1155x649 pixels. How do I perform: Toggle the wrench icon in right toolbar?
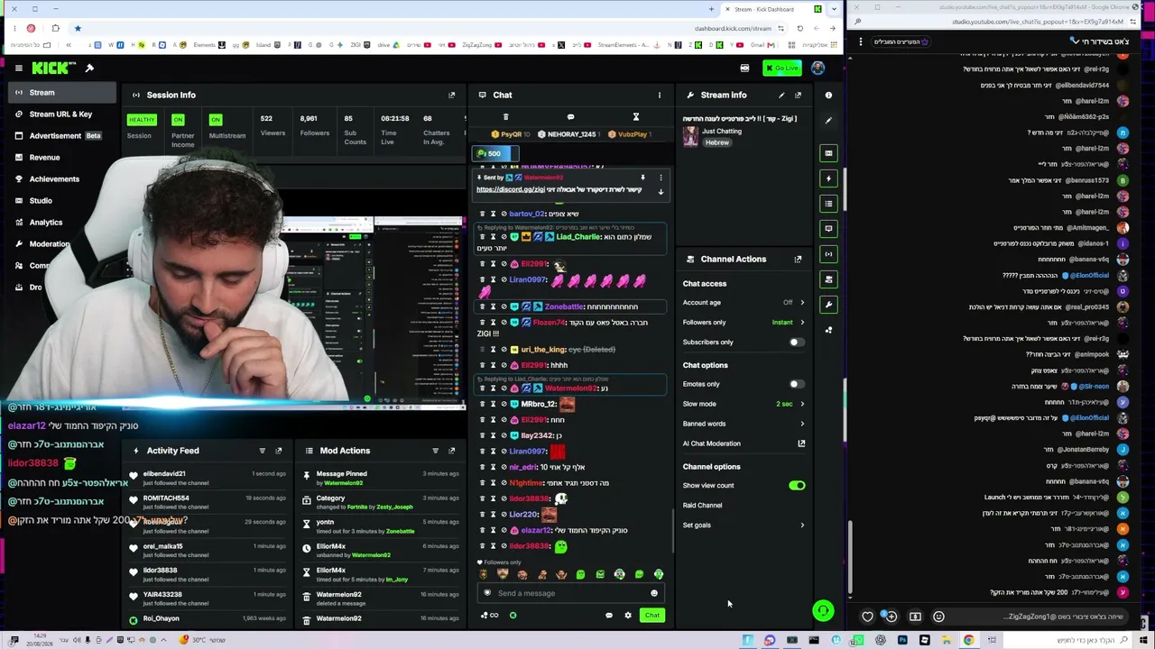click(828, 305)
